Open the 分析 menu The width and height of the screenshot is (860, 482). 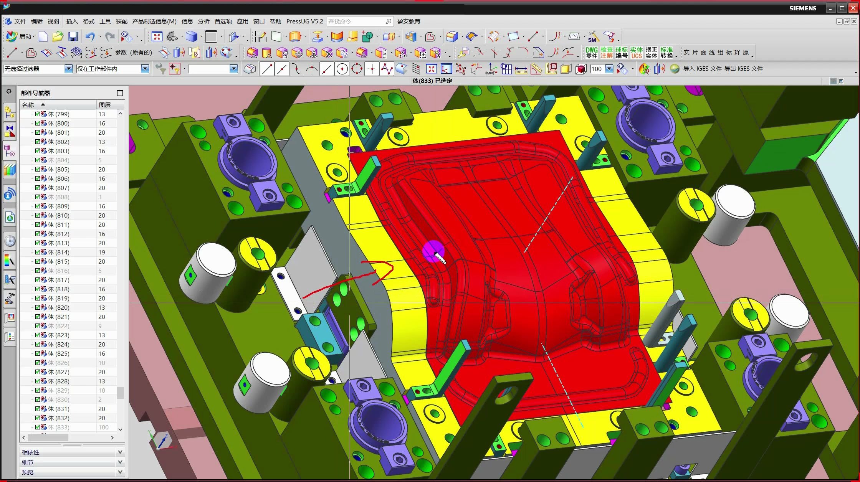click(x=203, y=21)
